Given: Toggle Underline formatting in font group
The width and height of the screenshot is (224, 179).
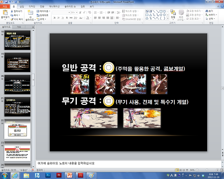Looking at the screenshot, I should tap(63, 18).
